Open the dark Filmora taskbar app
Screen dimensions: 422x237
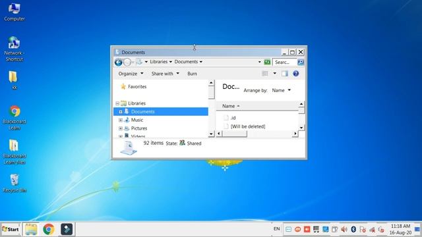coord(67,229)
